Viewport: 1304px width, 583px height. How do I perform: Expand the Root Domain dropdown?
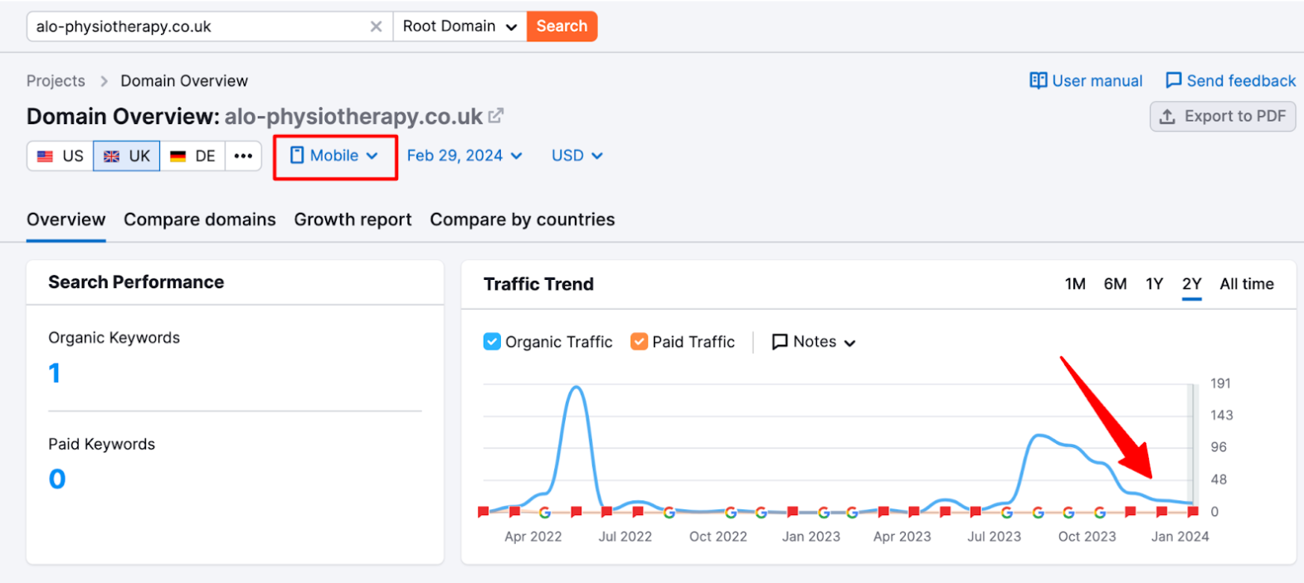pos(460,26)
